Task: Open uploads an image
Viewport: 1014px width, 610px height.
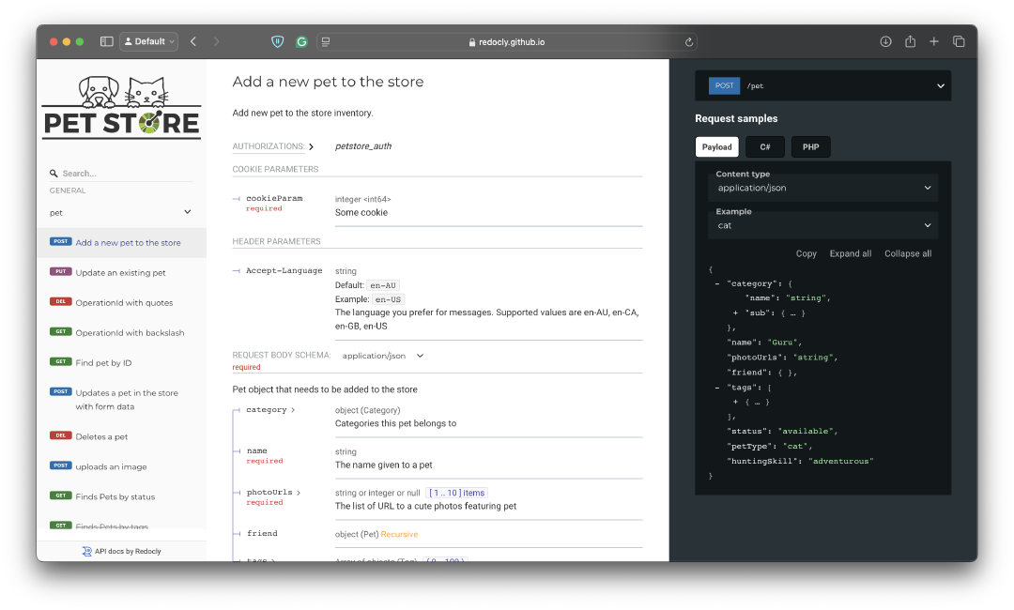Action: click(121, 466)
